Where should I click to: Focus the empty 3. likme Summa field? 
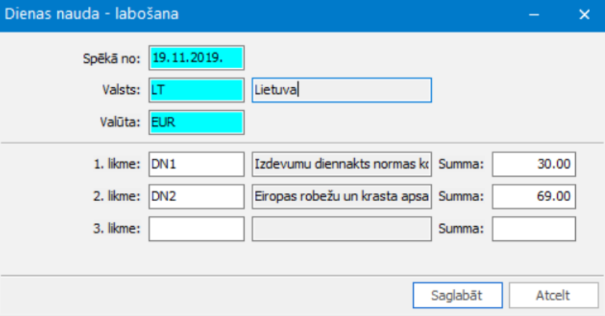pos(533,229)
